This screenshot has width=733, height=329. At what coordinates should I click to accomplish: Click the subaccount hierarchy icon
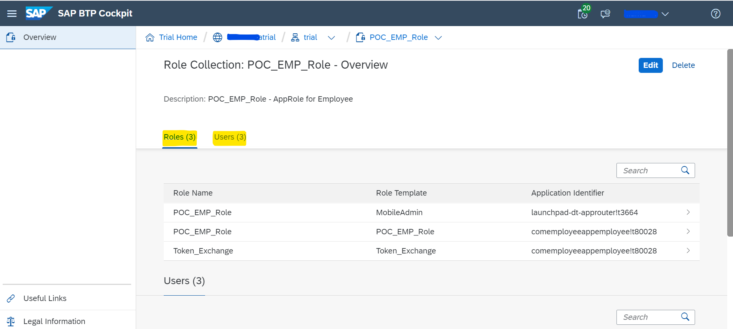point(295,37)
